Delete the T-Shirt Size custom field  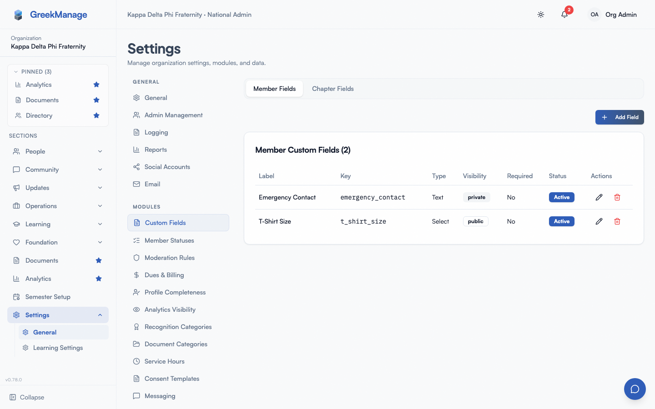(617, 221)
